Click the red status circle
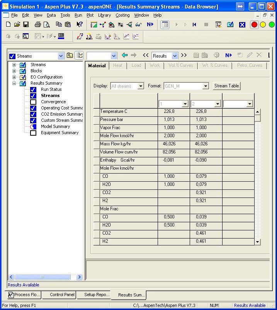This screenshot has height=310, width=277. pyautogui.click(x=254, y=25)
